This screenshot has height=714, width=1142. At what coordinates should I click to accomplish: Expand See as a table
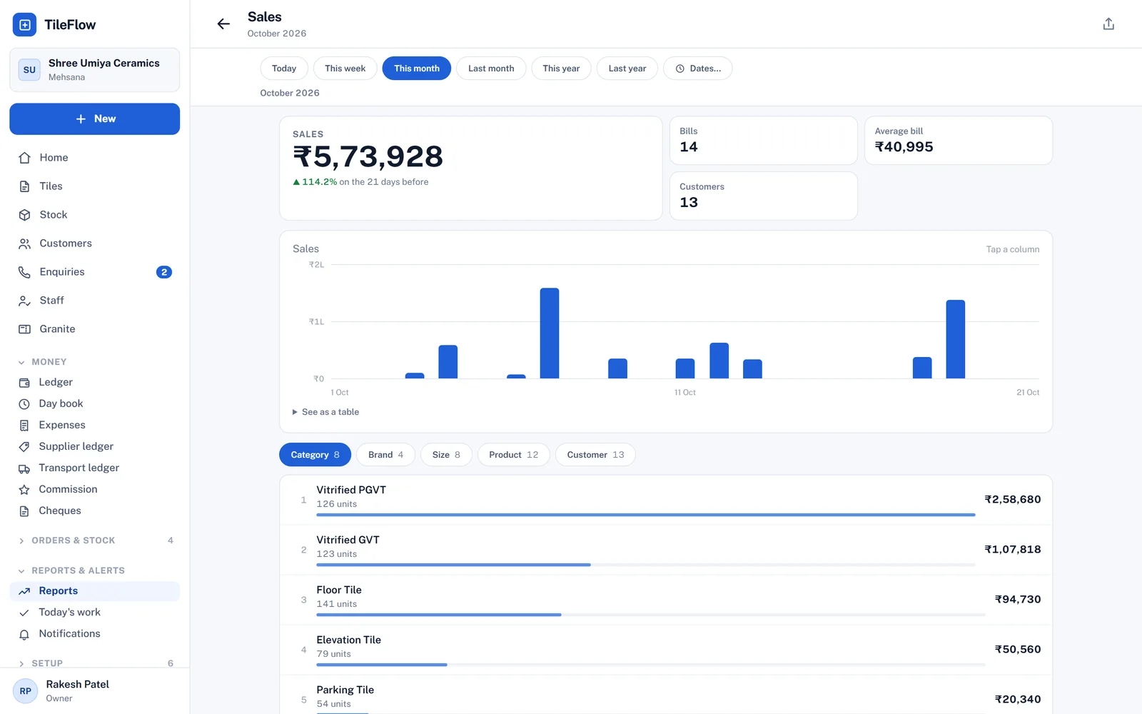coord(325,412)
